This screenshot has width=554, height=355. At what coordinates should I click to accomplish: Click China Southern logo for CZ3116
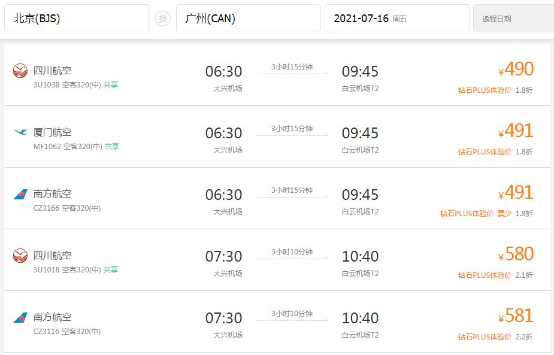20,317
